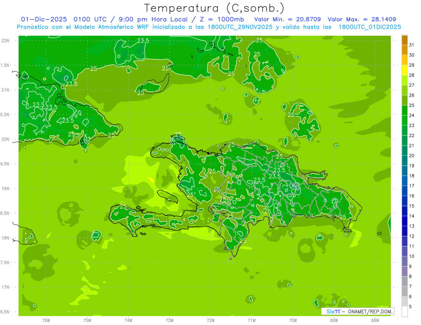Click the SisPI – ONAMET/REP.DOM. logo box
Image resolution: width=421 pixels, height=325 pixels.
357,311
